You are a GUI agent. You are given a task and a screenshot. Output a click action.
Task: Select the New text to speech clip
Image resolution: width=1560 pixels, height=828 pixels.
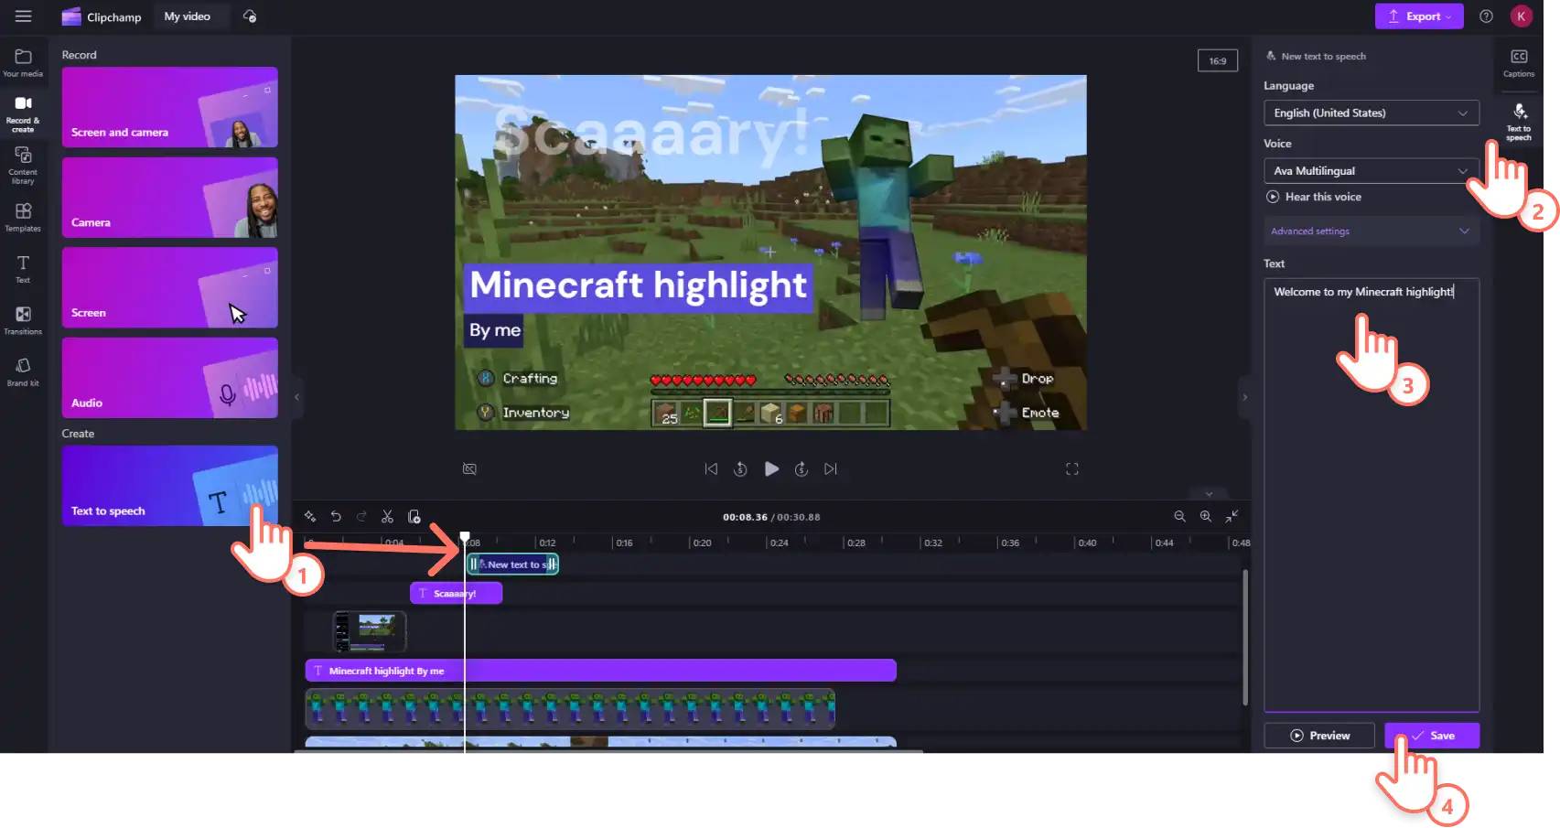tap(512, 565)
